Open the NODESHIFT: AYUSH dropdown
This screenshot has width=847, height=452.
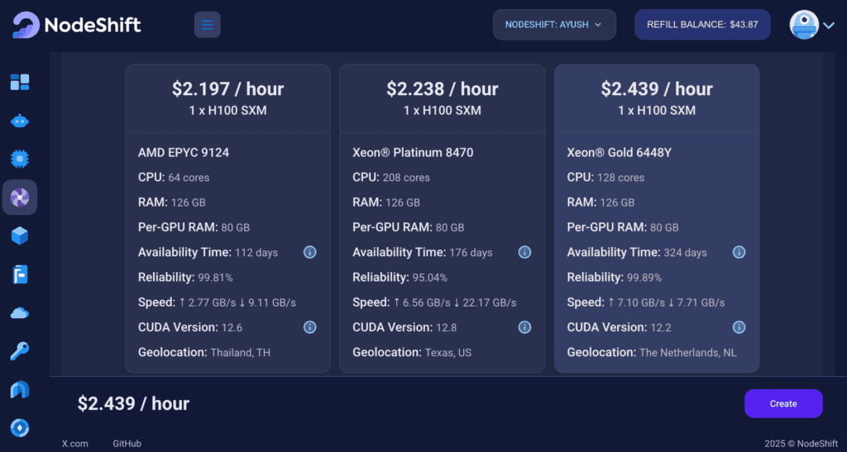click(x=554, y=24)
